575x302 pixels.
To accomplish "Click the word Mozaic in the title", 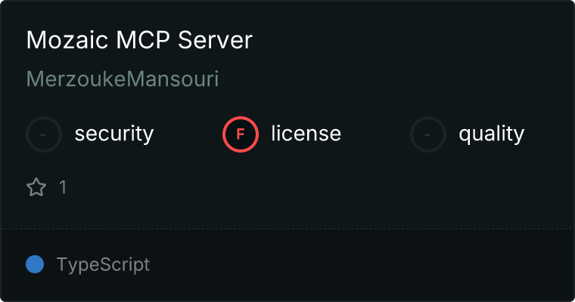I will click(67, 39).
